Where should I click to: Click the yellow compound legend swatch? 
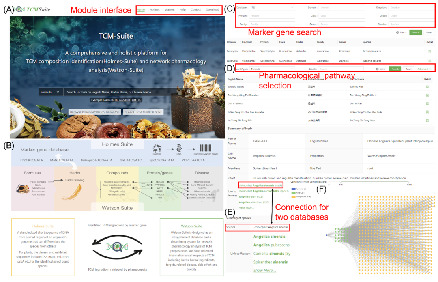coord(293,197)
